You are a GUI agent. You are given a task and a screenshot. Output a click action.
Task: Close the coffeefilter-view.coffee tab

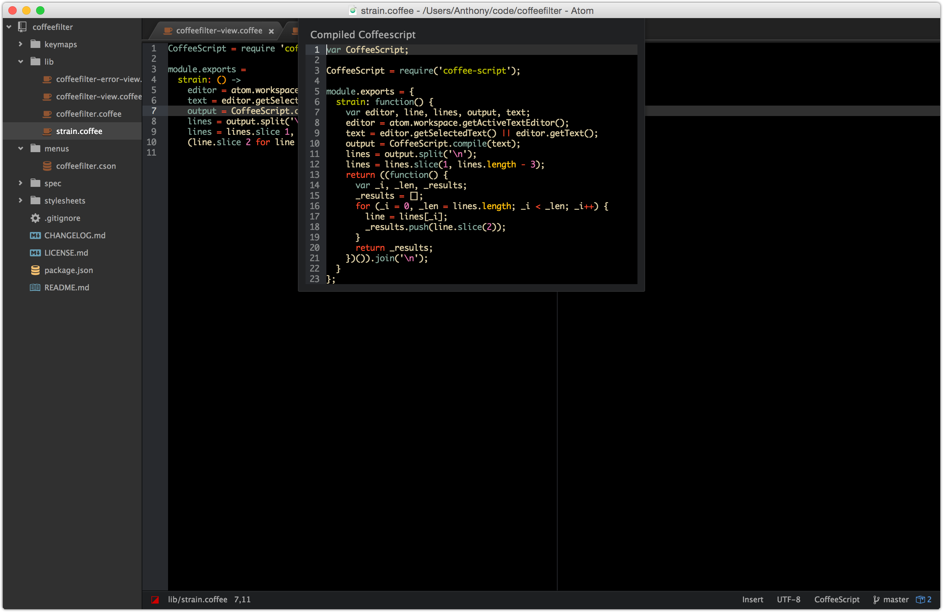pyautogui.click(x=272, y=31)
